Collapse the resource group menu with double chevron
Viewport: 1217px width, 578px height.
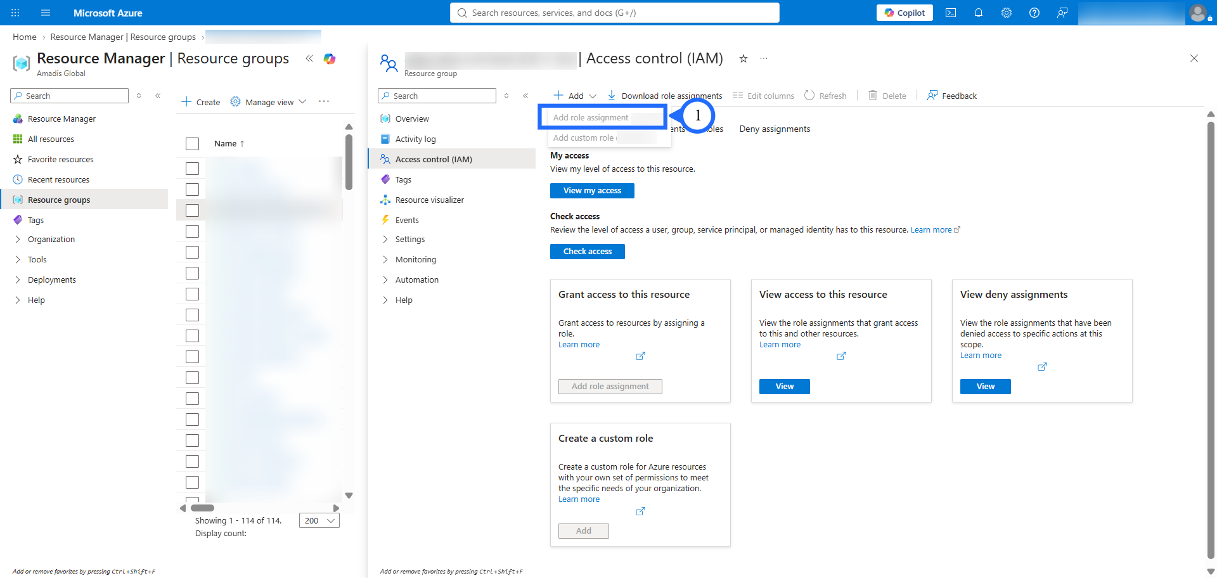(525, 96)
